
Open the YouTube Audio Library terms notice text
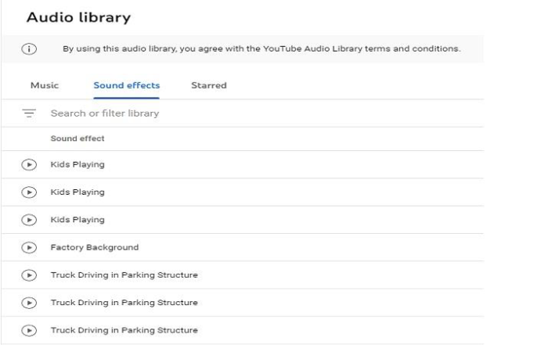coord(261,49)
